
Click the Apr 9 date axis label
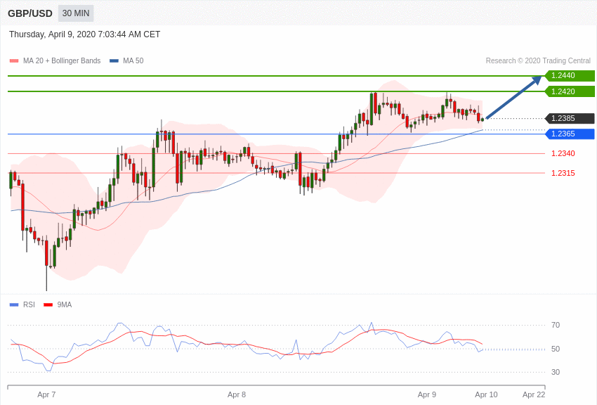click(427, 394)
